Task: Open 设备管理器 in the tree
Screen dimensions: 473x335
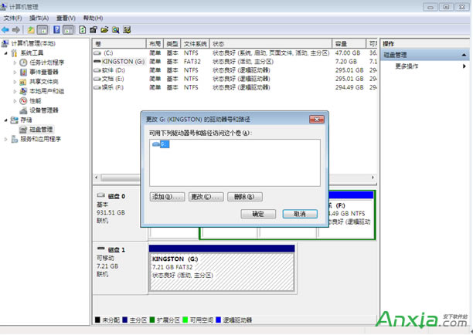Action: (43, 110)
